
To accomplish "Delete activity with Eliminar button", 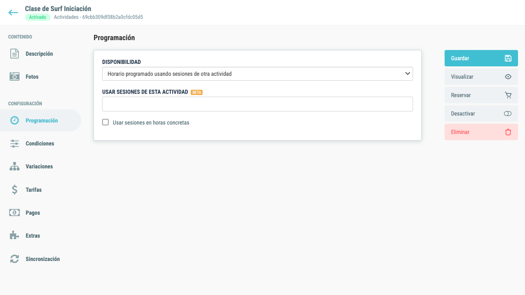I will [x=481, y=132].
